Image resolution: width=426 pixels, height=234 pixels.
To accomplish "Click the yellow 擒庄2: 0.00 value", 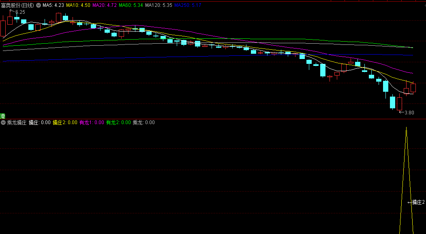I will (65, 122).
